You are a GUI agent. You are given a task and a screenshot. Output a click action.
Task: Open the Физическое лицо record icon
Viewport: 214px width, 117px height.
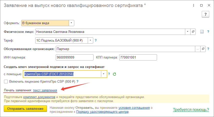tap(193, 32)
